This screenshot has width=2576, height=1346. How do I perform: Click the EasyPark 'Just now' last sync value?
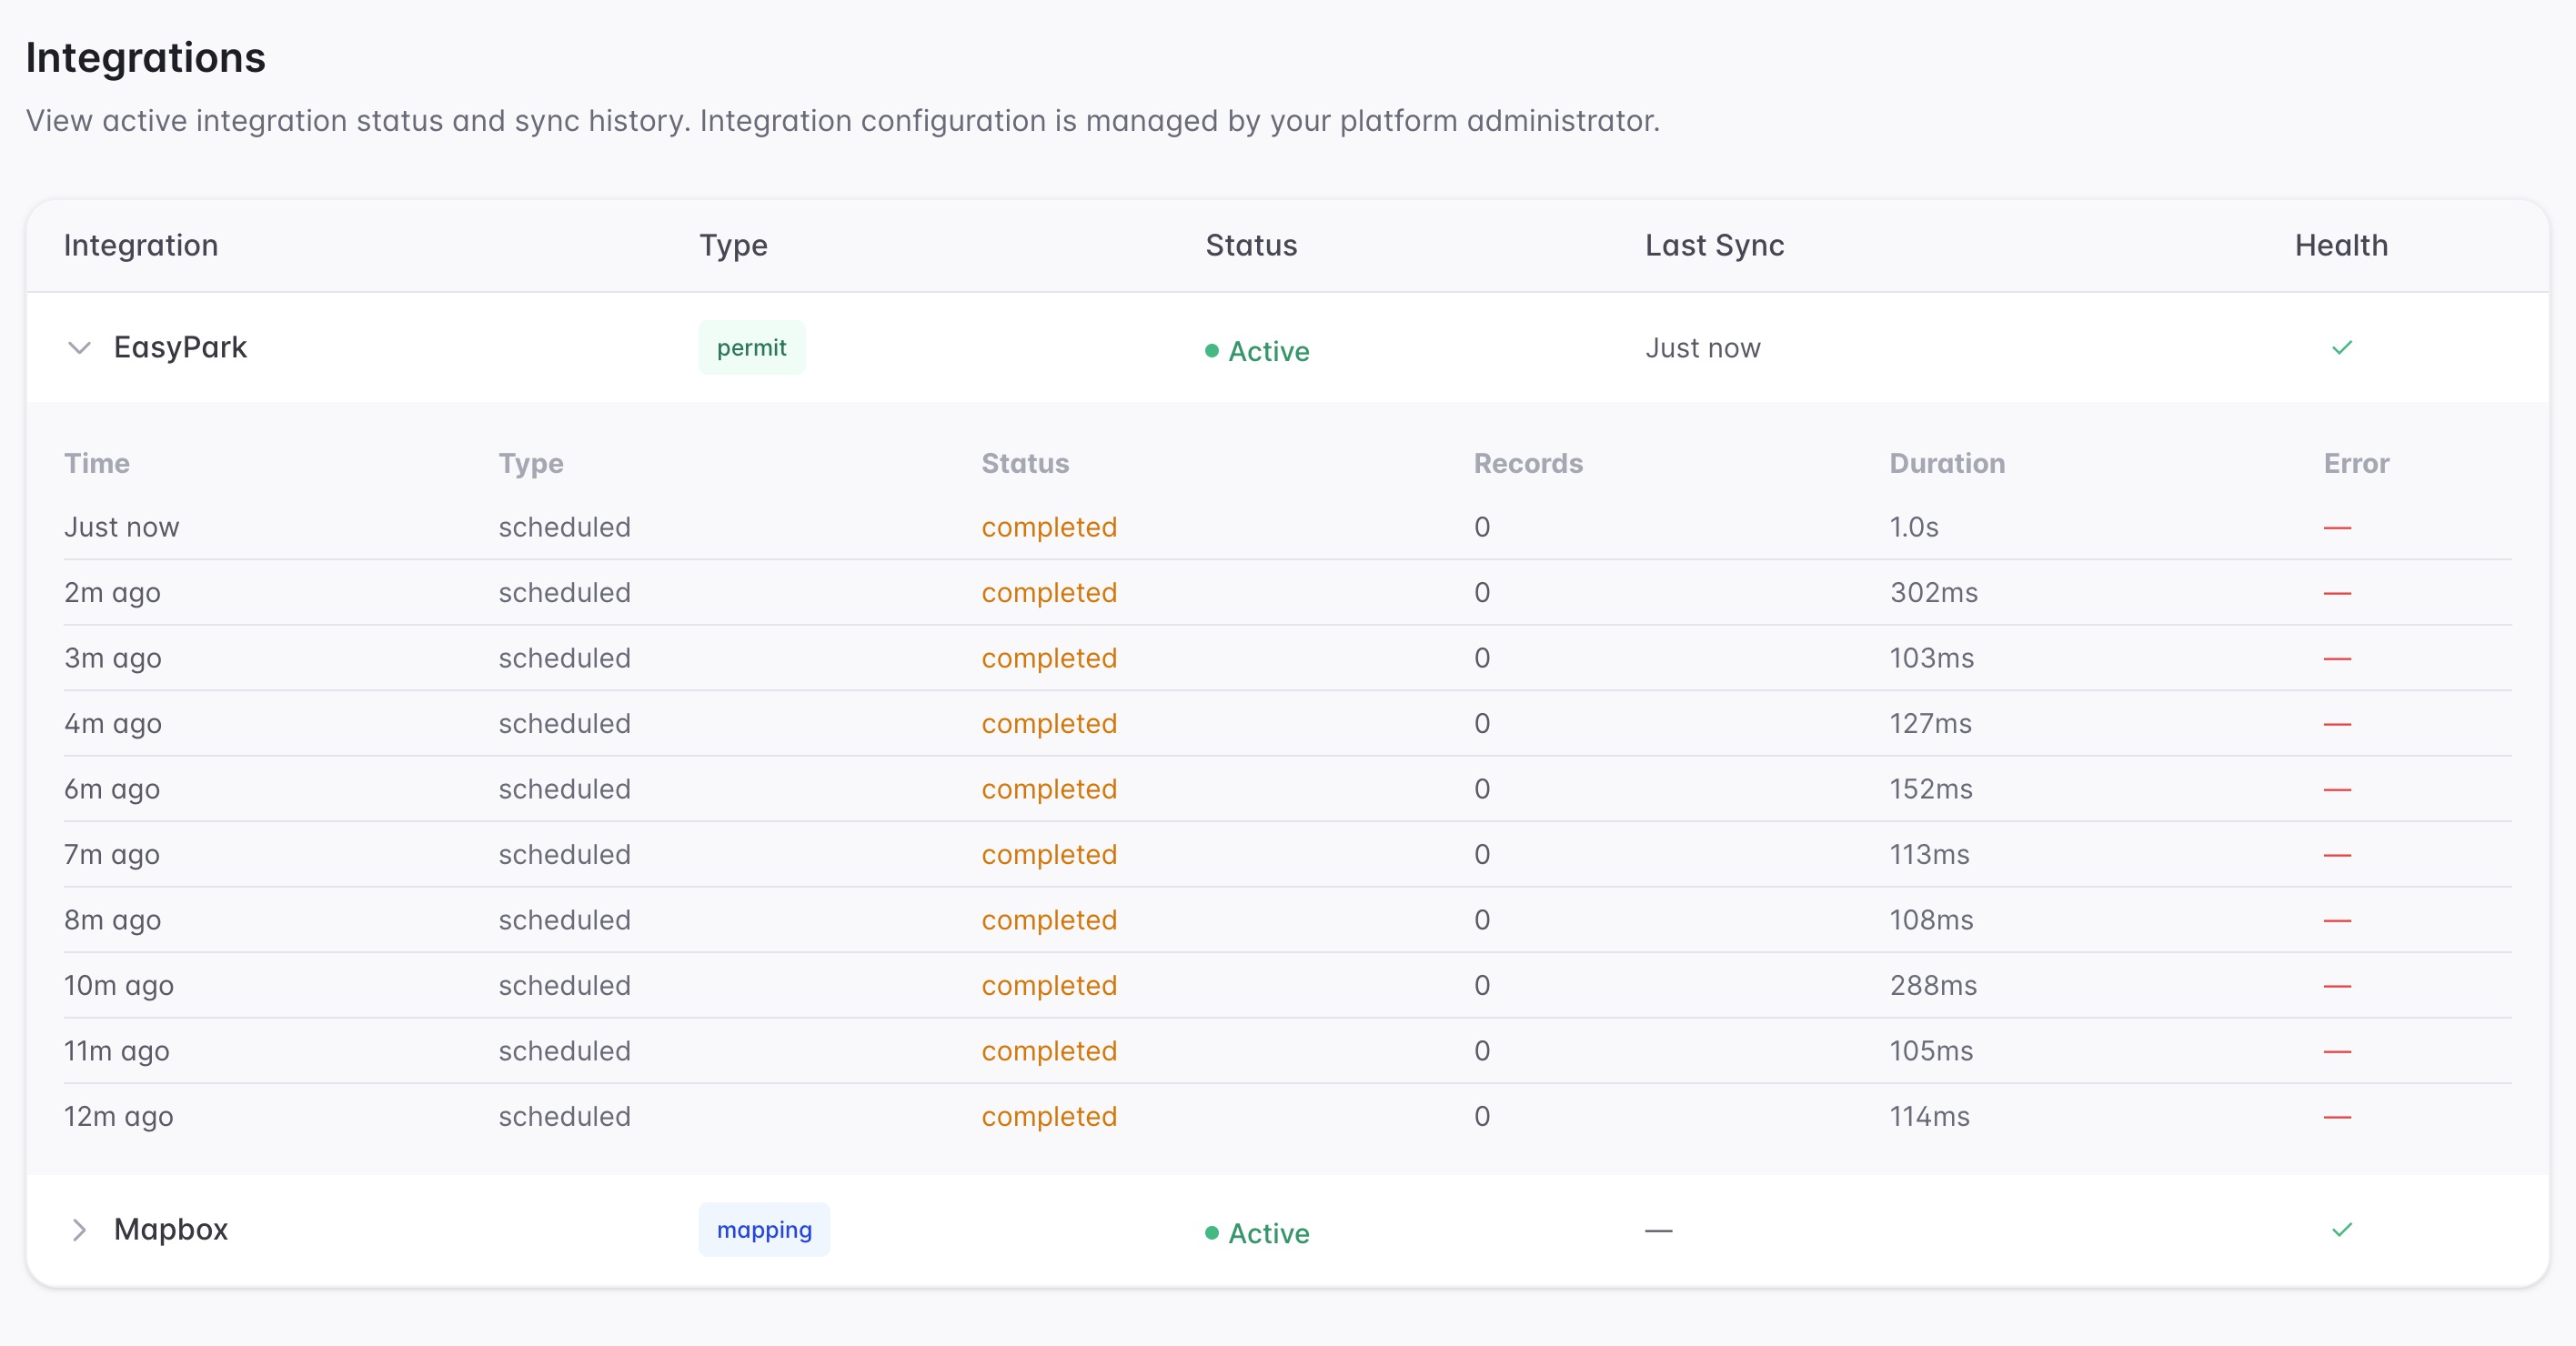pyautogui.click(x=1703, y=348)
